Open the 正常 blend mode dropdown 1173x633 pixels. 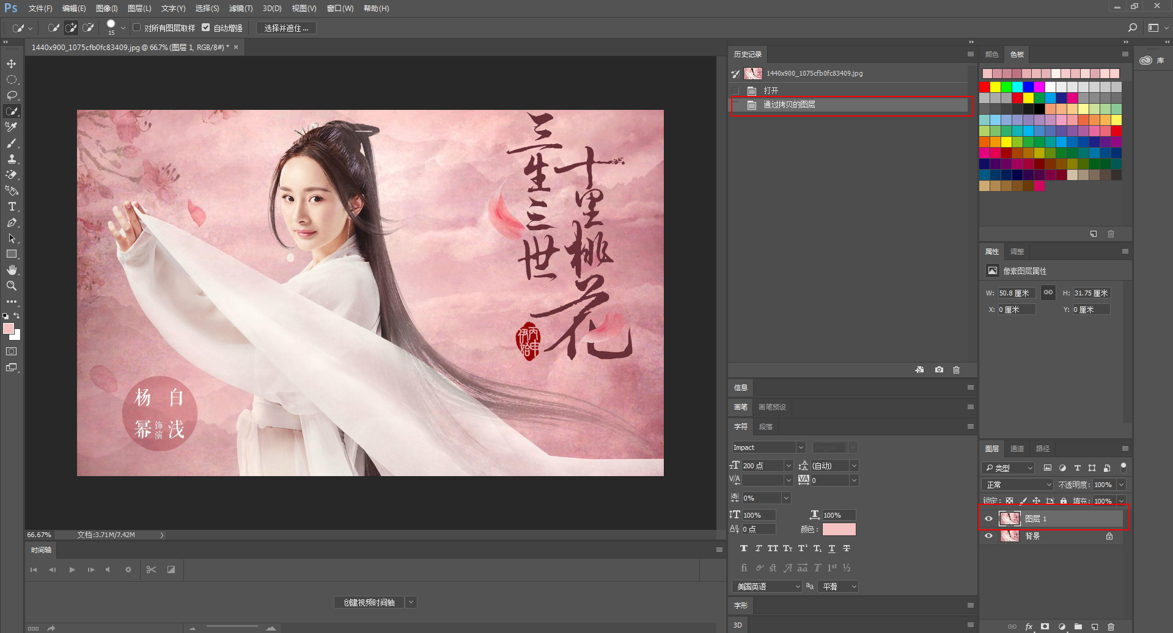coord(1018,485)
